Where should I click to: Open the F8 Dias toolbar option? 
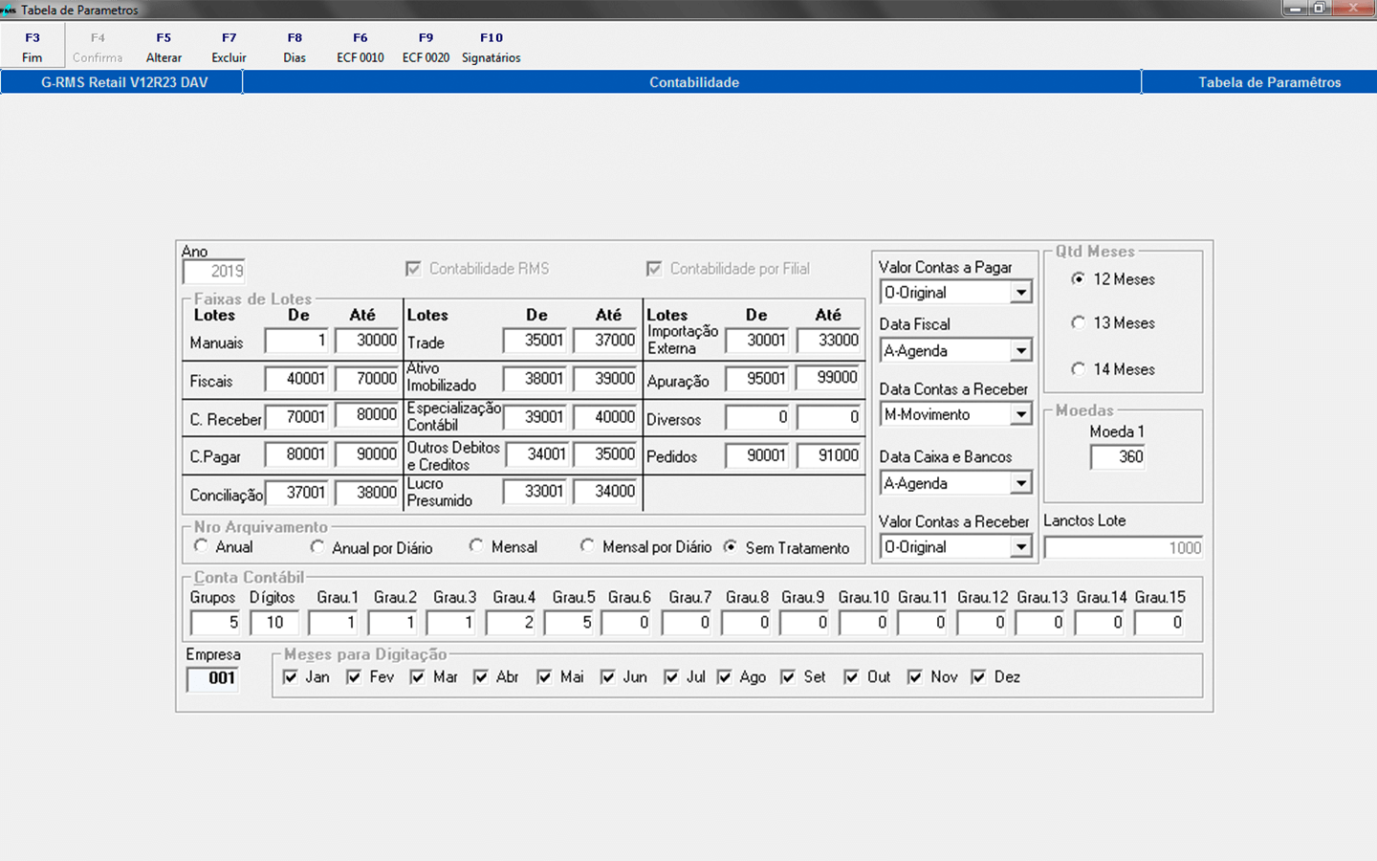click(295, 47)
